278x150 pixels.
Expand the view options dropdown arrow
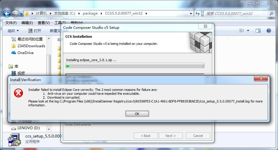(x=248, y=31)
